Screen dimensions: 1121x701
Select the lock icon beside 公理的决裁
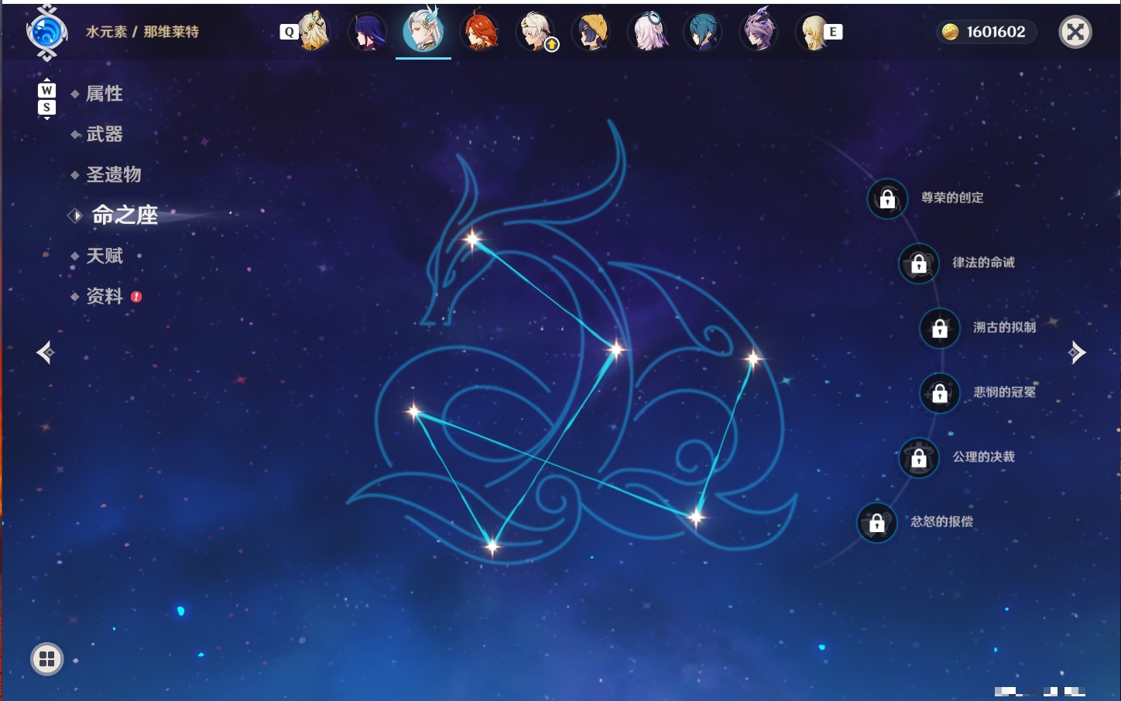coord(919,459)
